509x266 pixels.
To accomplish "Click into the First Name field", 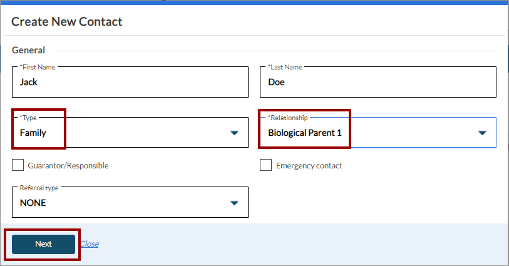I will tap(130, 82).
